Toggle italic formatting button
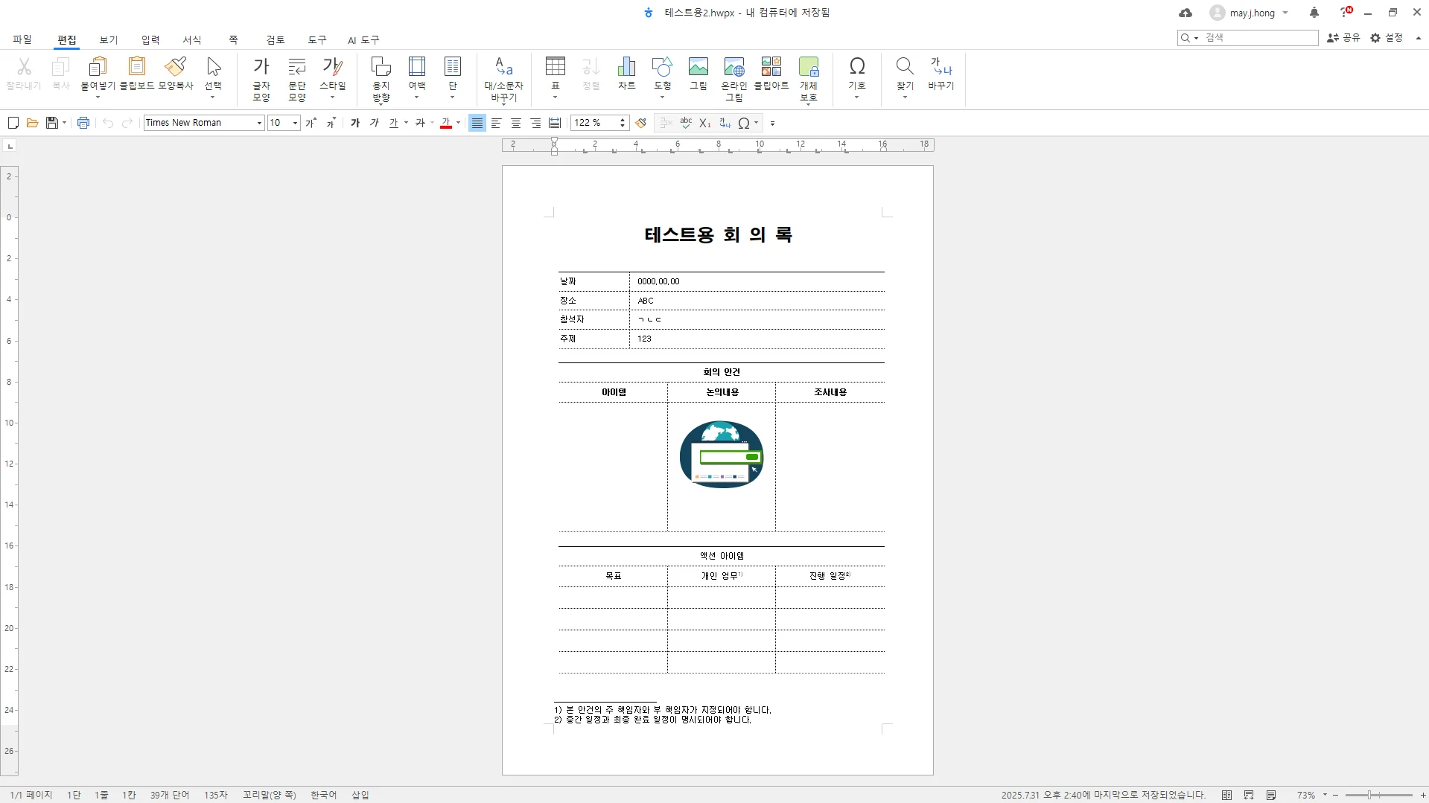The image size is (1429, 803). [375, 123]
